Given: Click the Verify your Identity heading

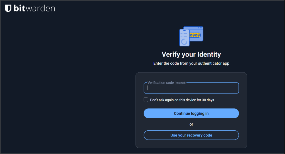Looking at the screenshot, I should tap(191, 54).
